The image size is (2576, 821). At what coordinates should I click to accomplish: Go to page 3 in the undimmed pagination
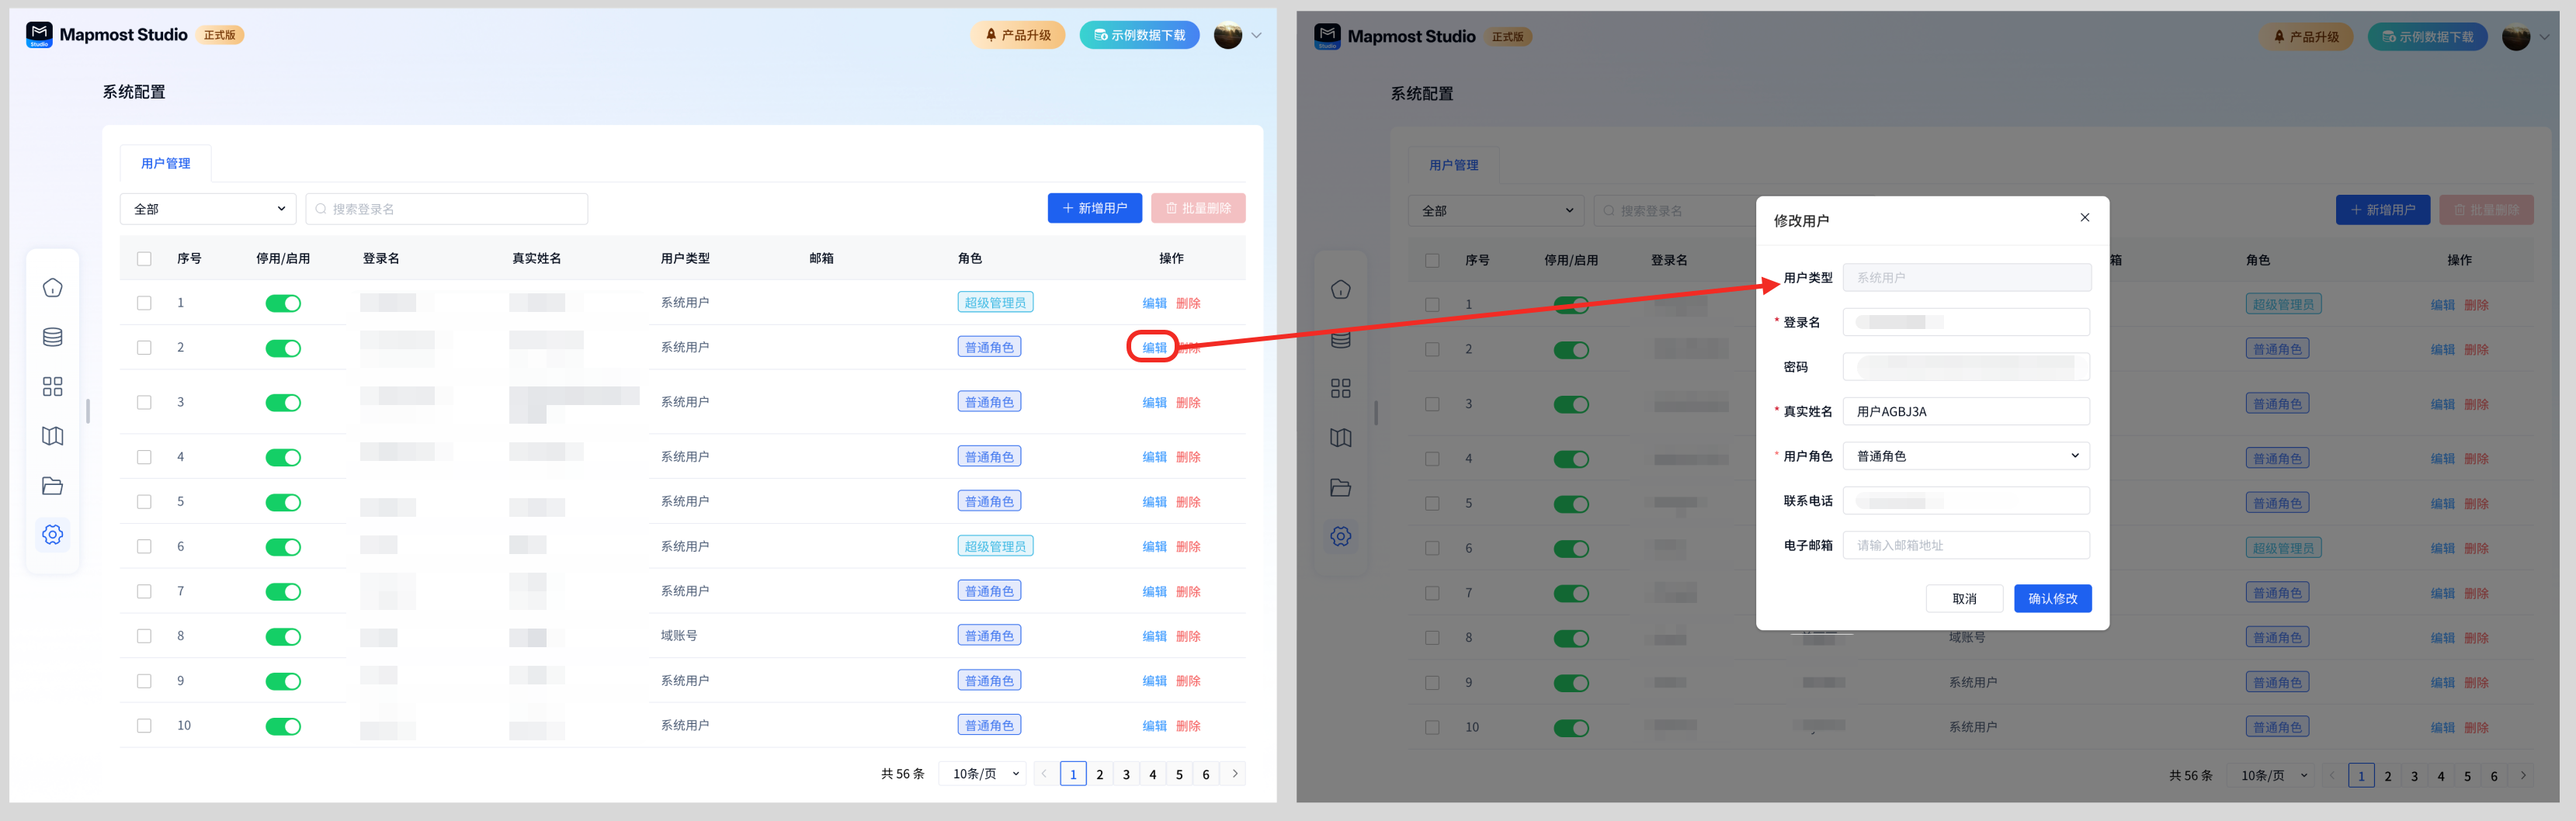point(1126,774)
